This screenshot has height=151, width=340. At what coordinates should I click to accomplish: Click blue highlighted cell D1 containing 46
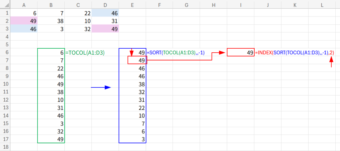pyautogui.click(x=105, y=13)
